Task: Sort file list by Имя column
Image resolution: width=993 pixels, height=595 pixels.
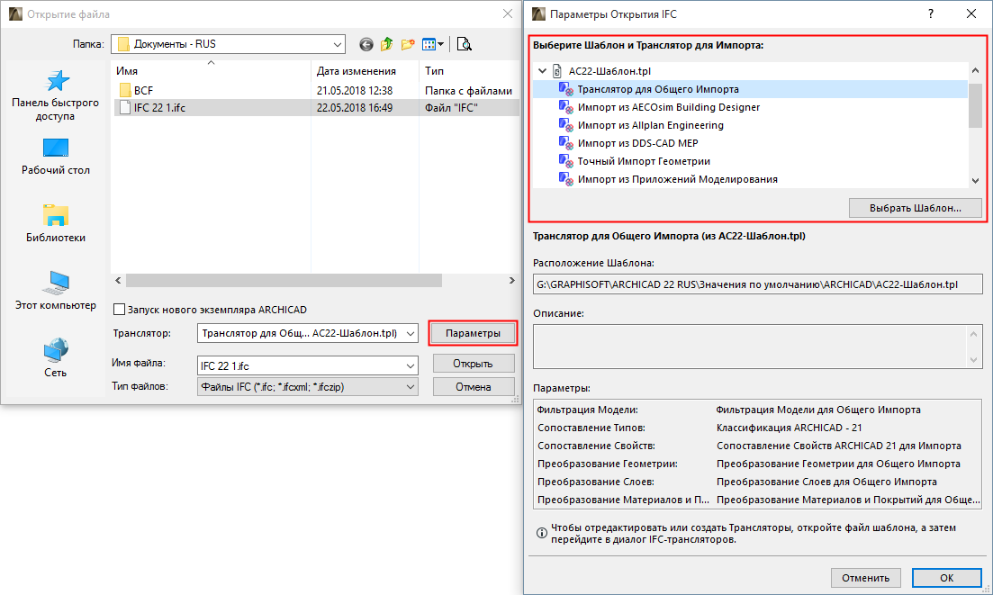Action: [211, 71]
